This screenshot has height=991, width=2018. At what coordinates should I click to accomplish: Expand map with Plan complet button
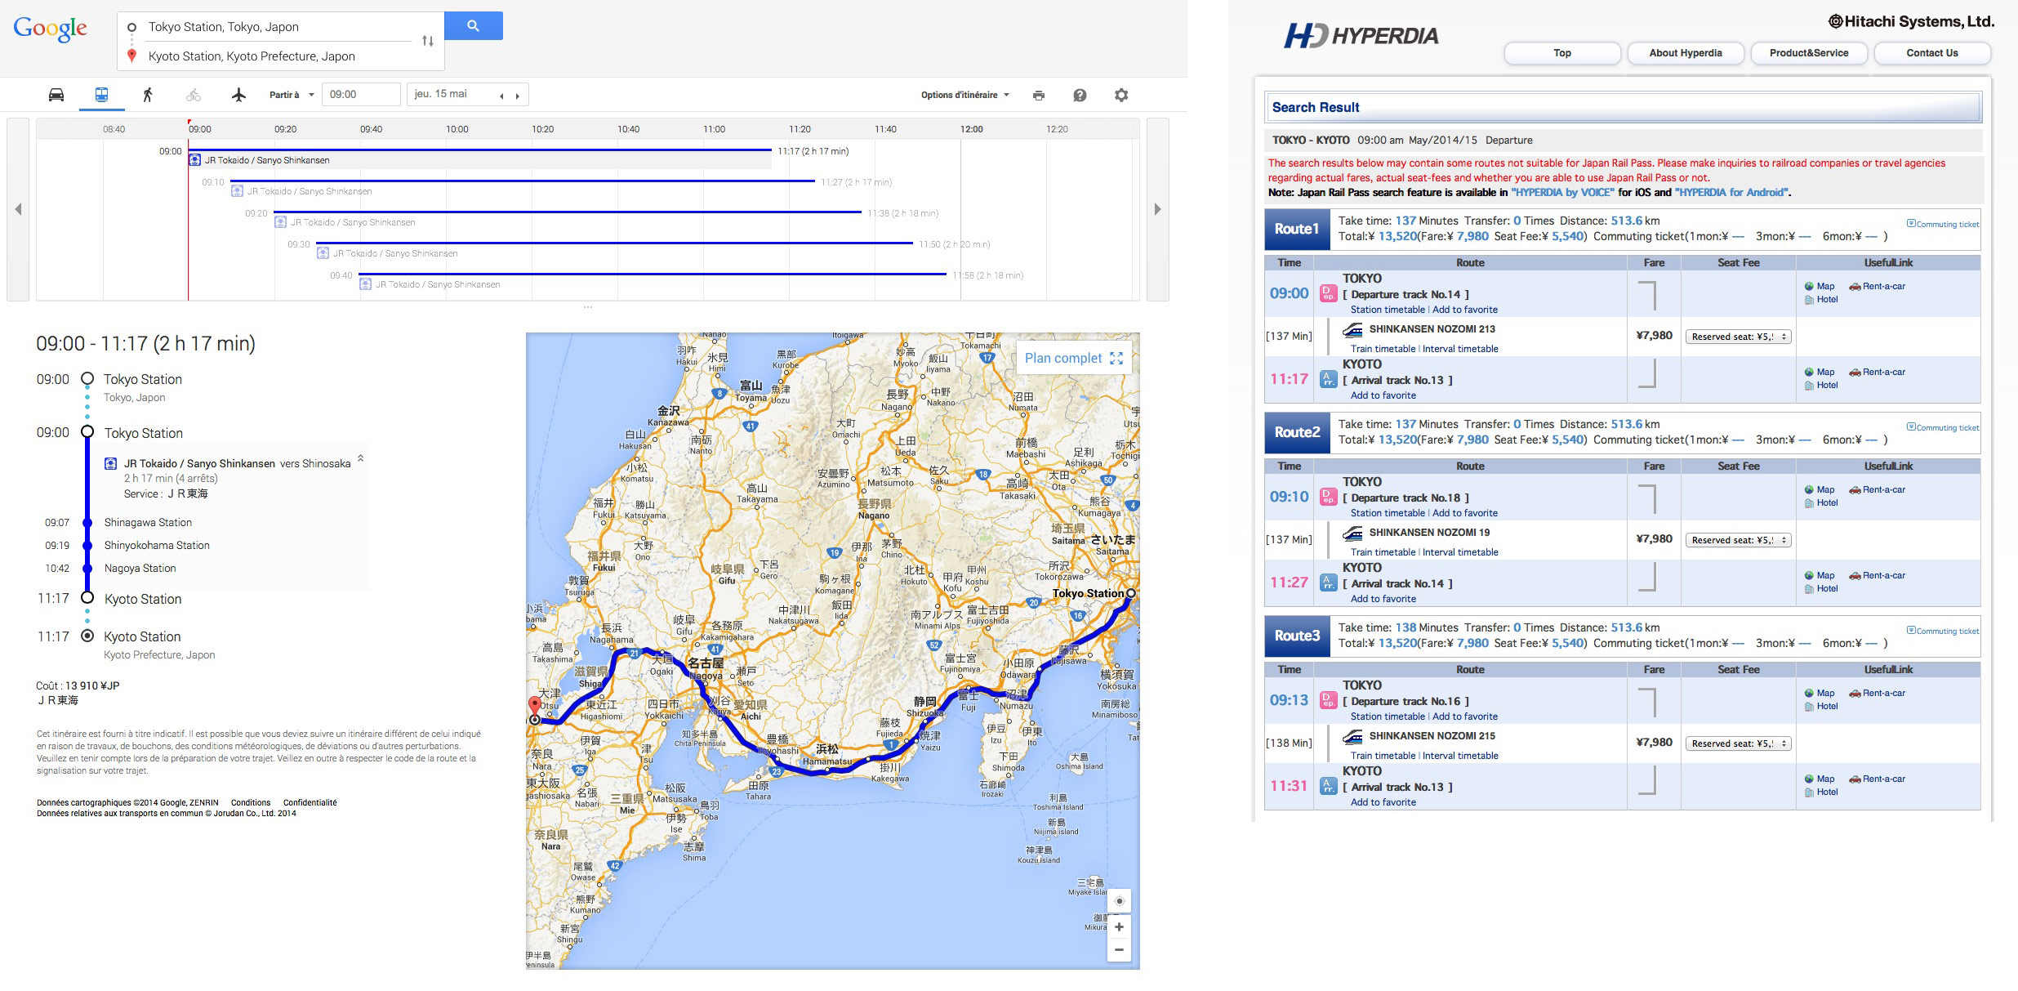1073,358
